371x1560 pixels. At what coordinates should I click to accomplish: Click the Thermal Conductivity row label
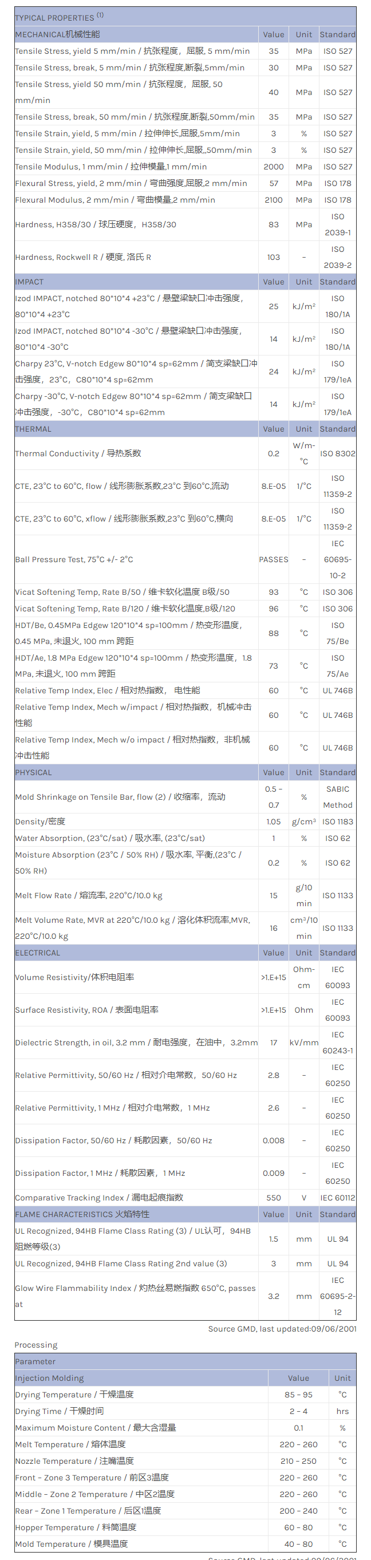click(x=78, y=453)
